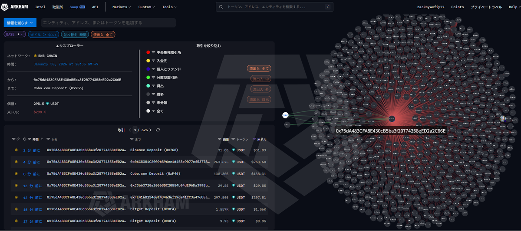Click the chain icon on the 8 分 前に row
The width and height of the screenshot is (521, 231).
pos(16,173)
